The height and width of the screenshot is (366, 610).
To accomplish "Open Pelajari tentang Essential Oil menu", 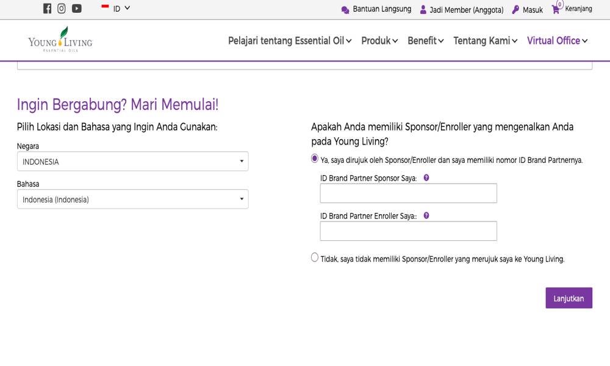I will (x=290, y=40).
